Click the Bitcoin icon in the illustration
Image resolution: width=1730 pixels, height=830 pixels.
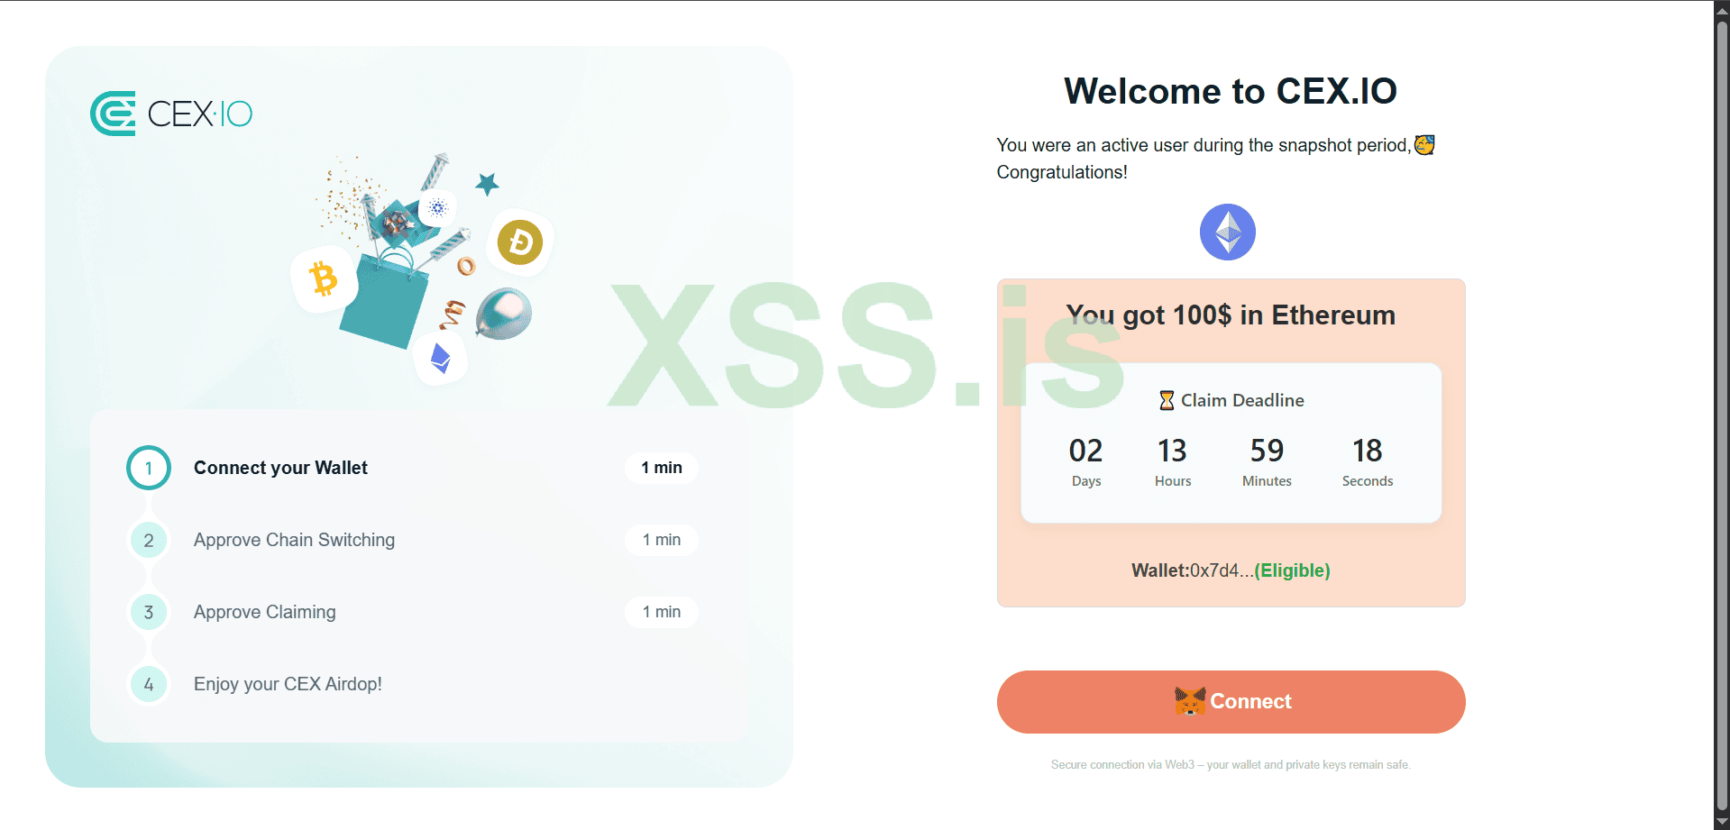[x=324, y=278]
